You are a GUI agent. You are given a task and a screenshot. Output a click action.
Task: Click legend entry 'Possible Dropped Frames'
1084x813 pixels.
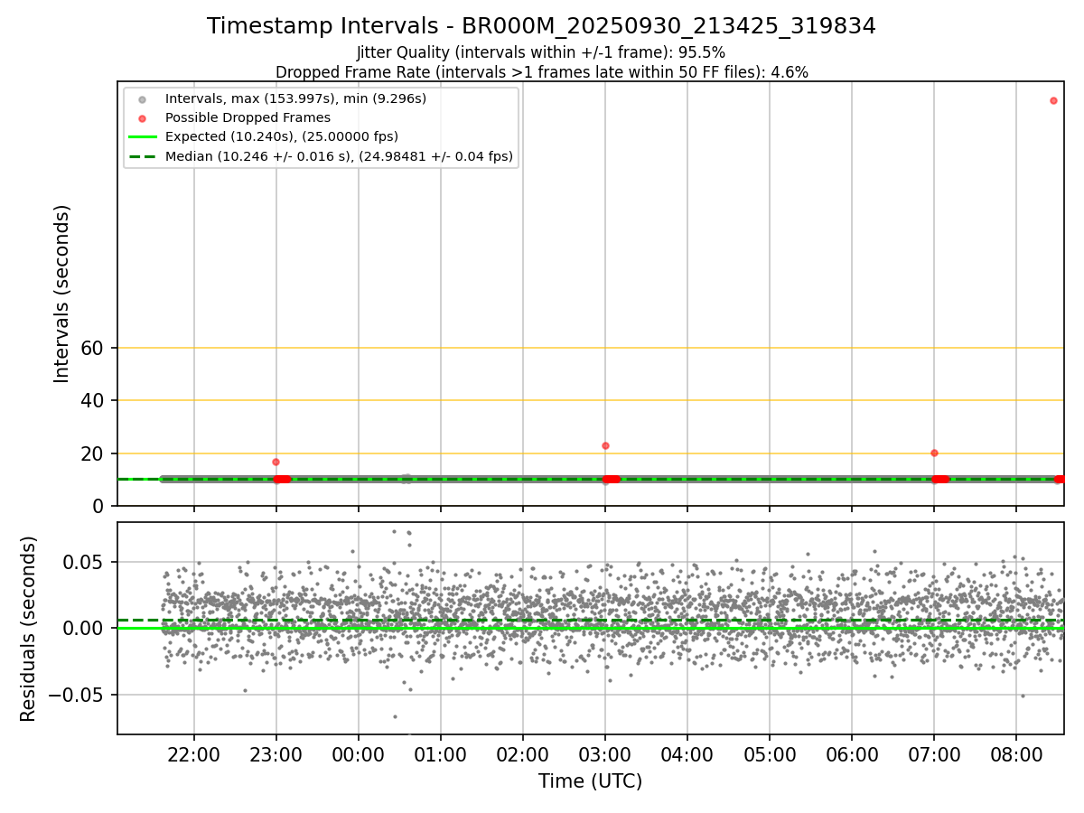click(248, 117)
